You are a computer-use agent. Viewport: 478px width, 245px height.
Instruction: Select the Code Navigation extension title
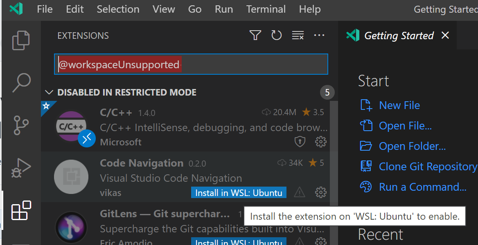tap(142, 163)
